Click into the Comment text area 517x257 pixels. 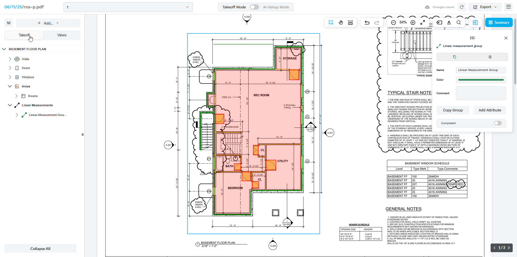click(481, 93)
